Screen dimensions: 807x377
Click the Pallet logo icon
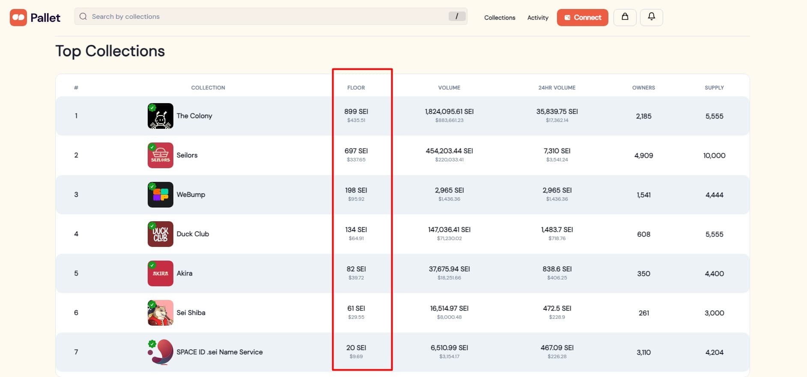pyautogui.click(x=18, y=18)
